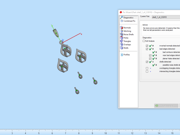
Task: Enable the overlapping triangles detected checkbox
Action: coord(147,68)
